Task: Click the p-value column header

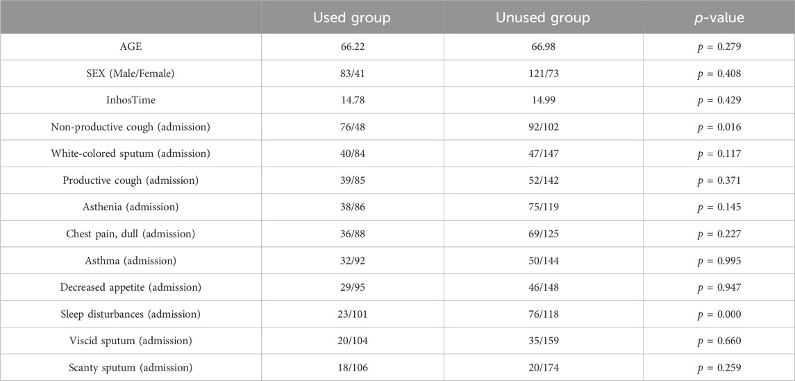Action: click(719, 18)
